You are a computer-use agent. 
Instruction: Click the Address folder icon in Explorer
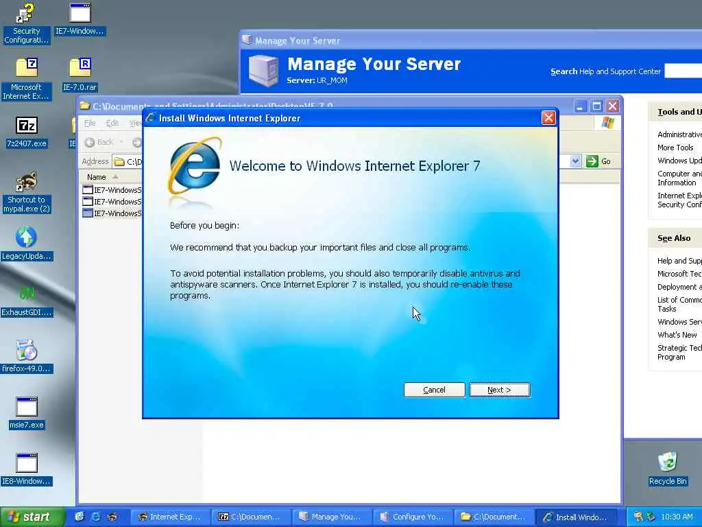(x=119, y=161)
